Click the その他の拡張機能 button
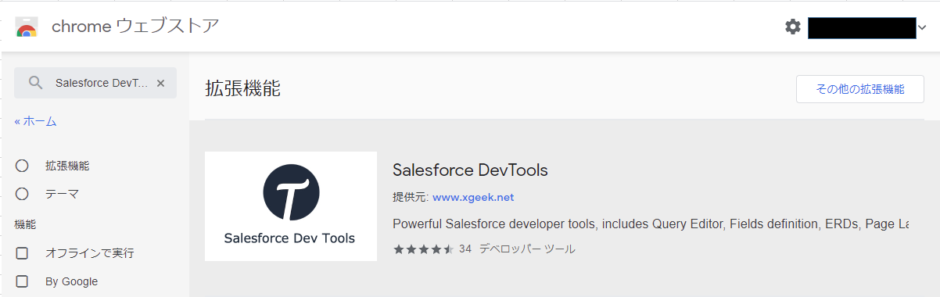Image resolution: width=940 pixels, height=297 pixels. click(x=859, y=89)
